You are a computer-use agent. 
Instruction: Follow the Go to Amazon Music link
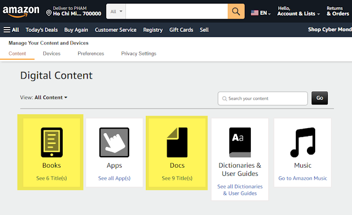302,178
